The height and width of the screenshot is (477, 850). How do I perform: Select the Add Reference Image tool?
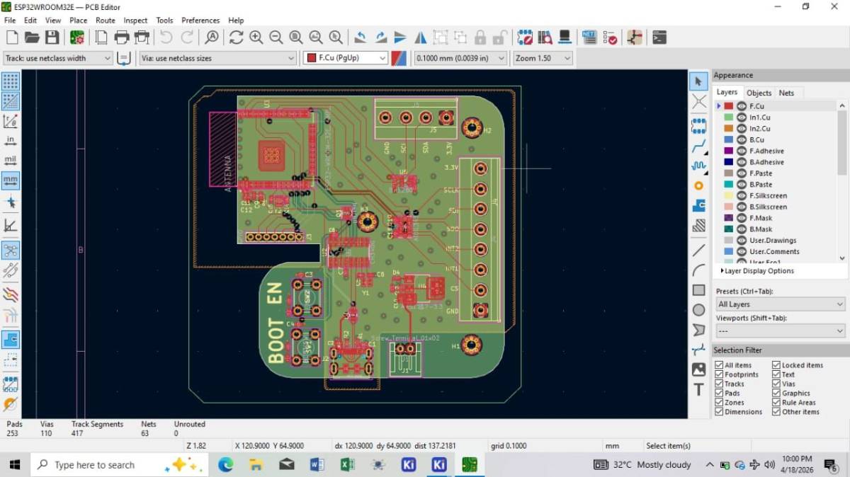click(x=698, y=369)
